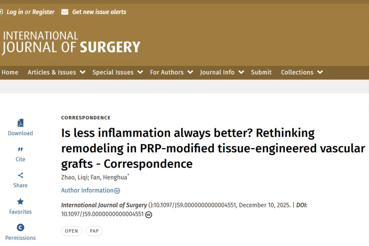Select Submit in the navigation bar
The image size is (369, 246).
point(261,72)
